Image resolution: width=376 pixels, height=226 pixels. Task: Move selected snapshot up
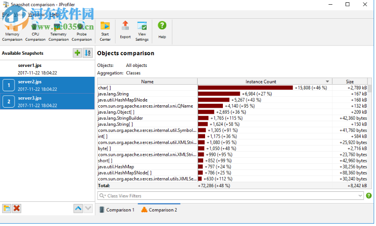(78, 209)
